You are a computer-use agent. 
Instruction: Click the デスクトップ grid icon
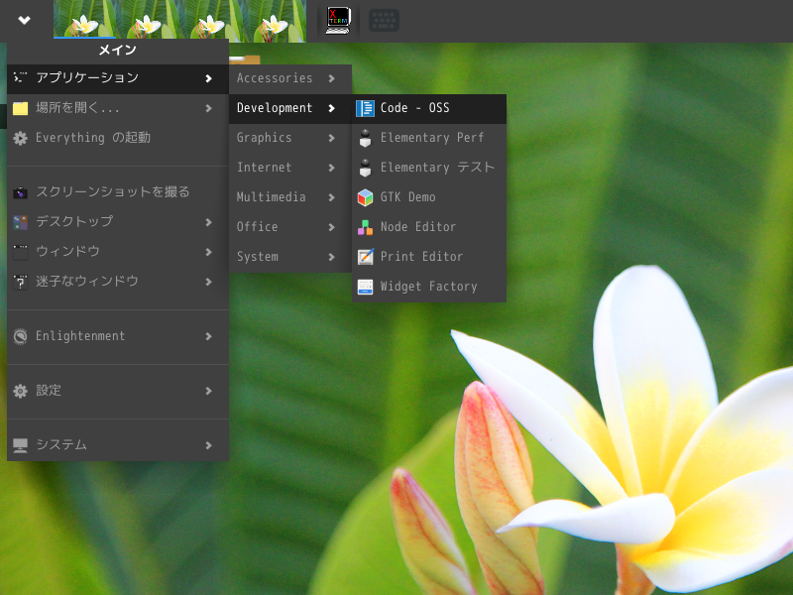click(20, 222)
